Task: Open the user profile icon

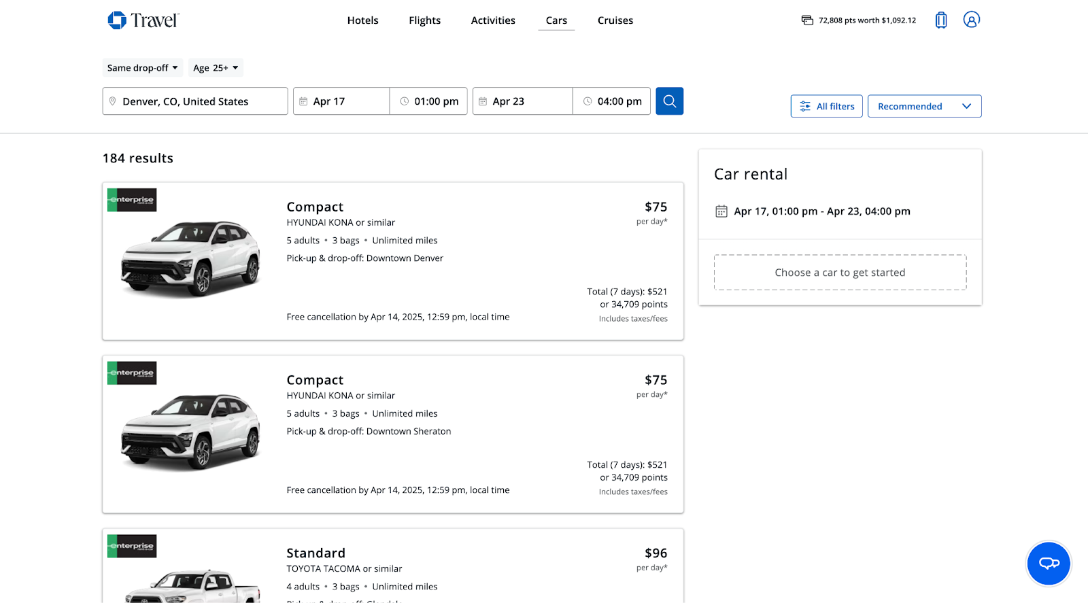Action: pos(972,20)
